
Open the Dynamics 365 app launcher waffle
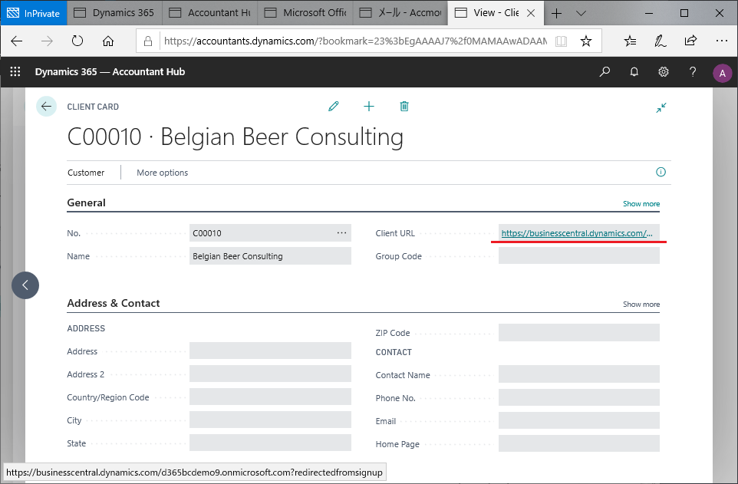pyautogui.click(x=15, y=71)
